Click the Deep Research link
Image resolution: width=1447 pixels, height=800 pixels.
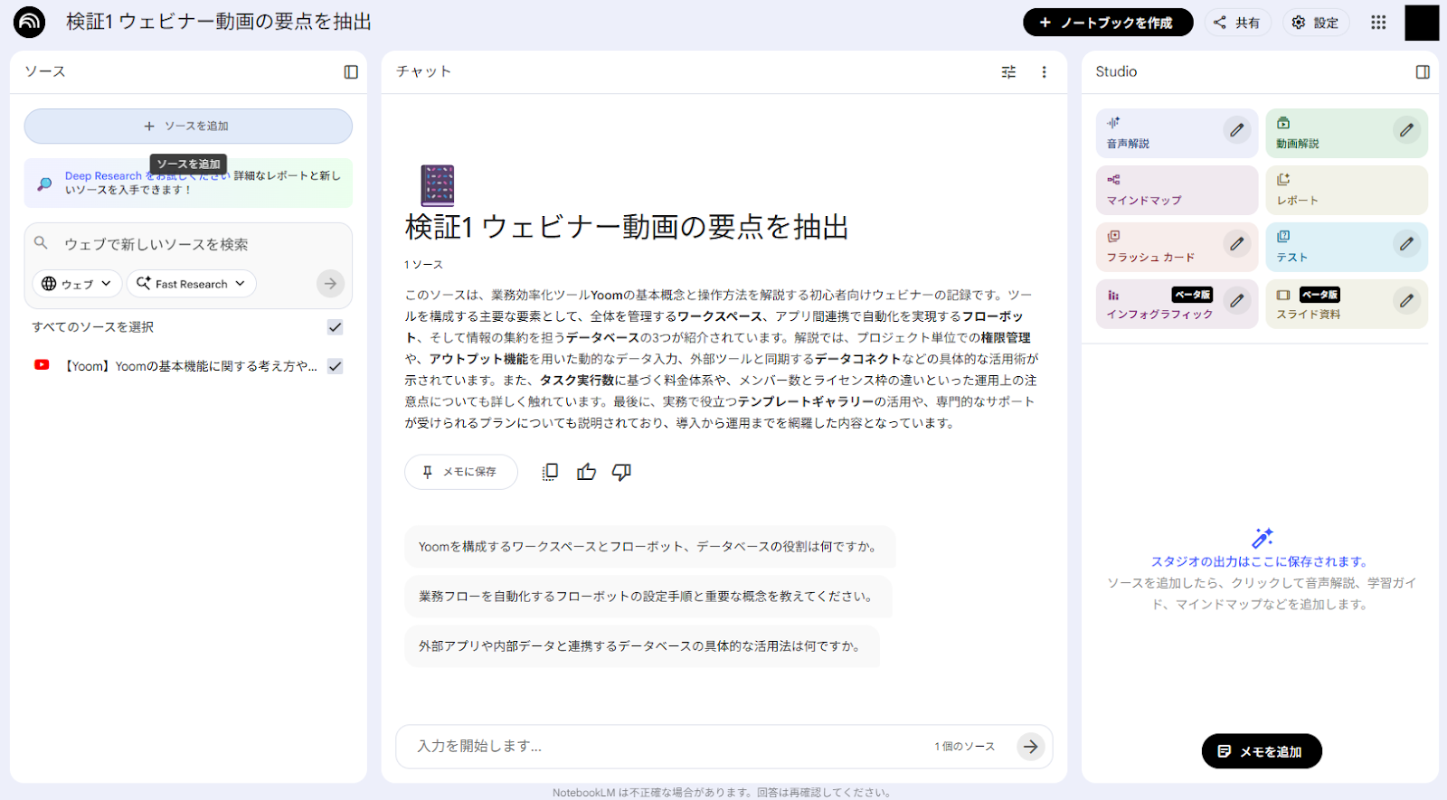(x=102, y=176)
